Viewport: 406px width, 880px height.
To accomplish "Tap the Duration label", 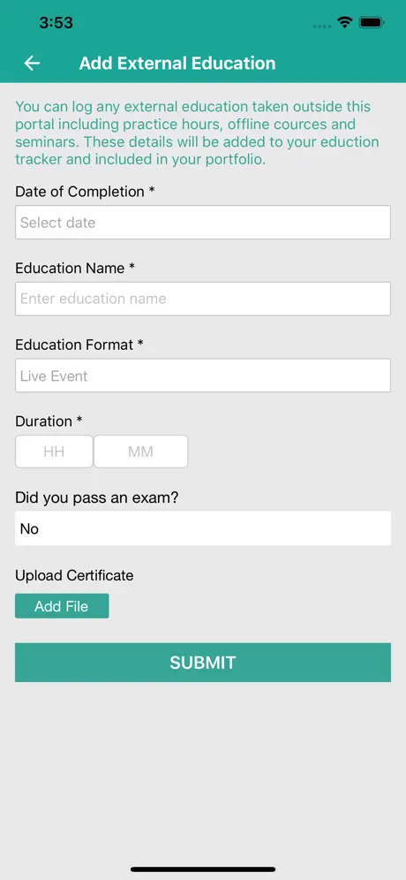I will 49,421.
